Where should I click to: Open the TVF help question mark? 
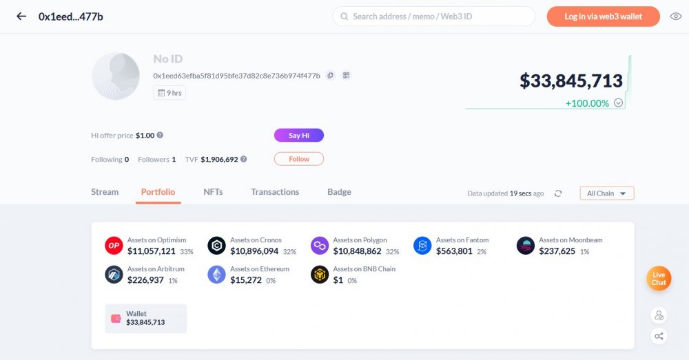(x=243, y=160)
